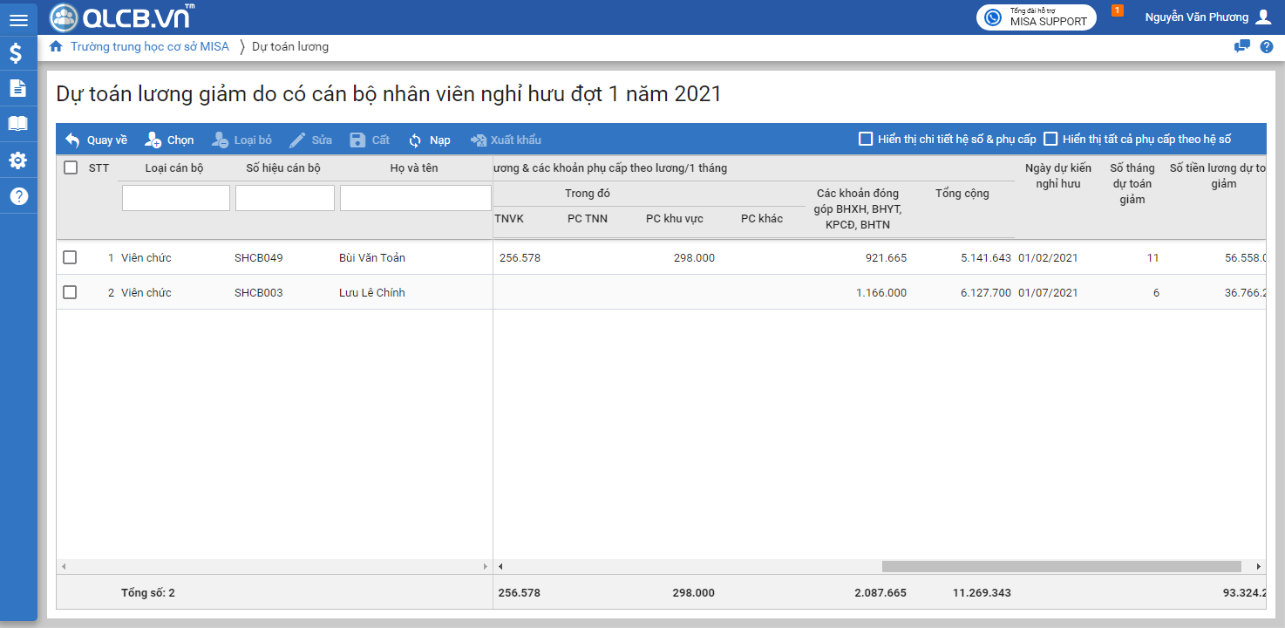Select the checkbox for Bùi Văn Toản
The width and height of the screenshot is (1285, 628).
tap(70, 257)
